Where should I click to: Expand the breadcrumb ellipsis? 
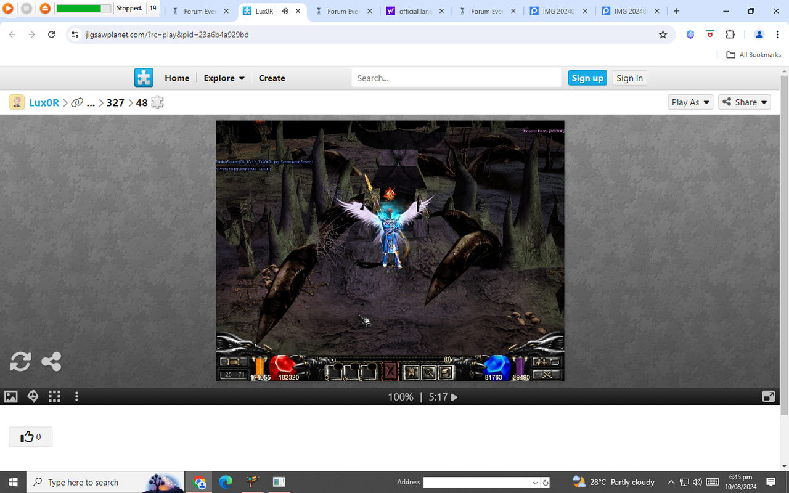coord(91,104)
